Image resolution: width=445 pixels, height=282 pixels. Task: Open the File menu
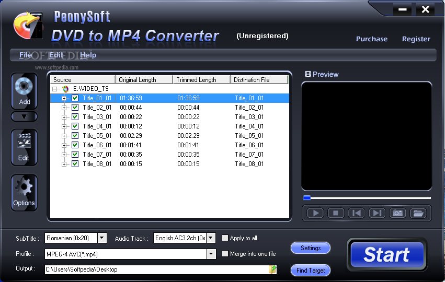point(26,55)
